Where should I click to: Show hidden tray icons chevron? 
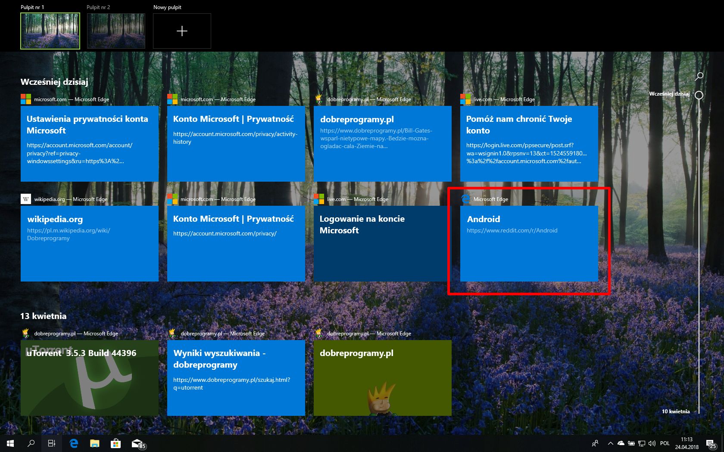[x=610, y=443]
